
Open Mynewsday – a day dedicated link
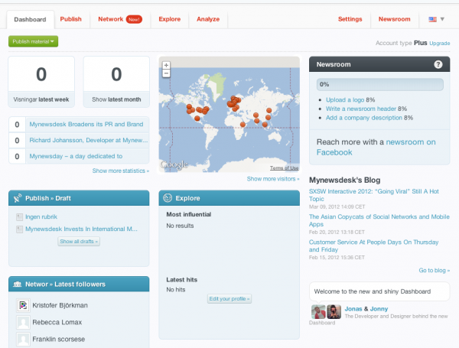tap(76, 156)
